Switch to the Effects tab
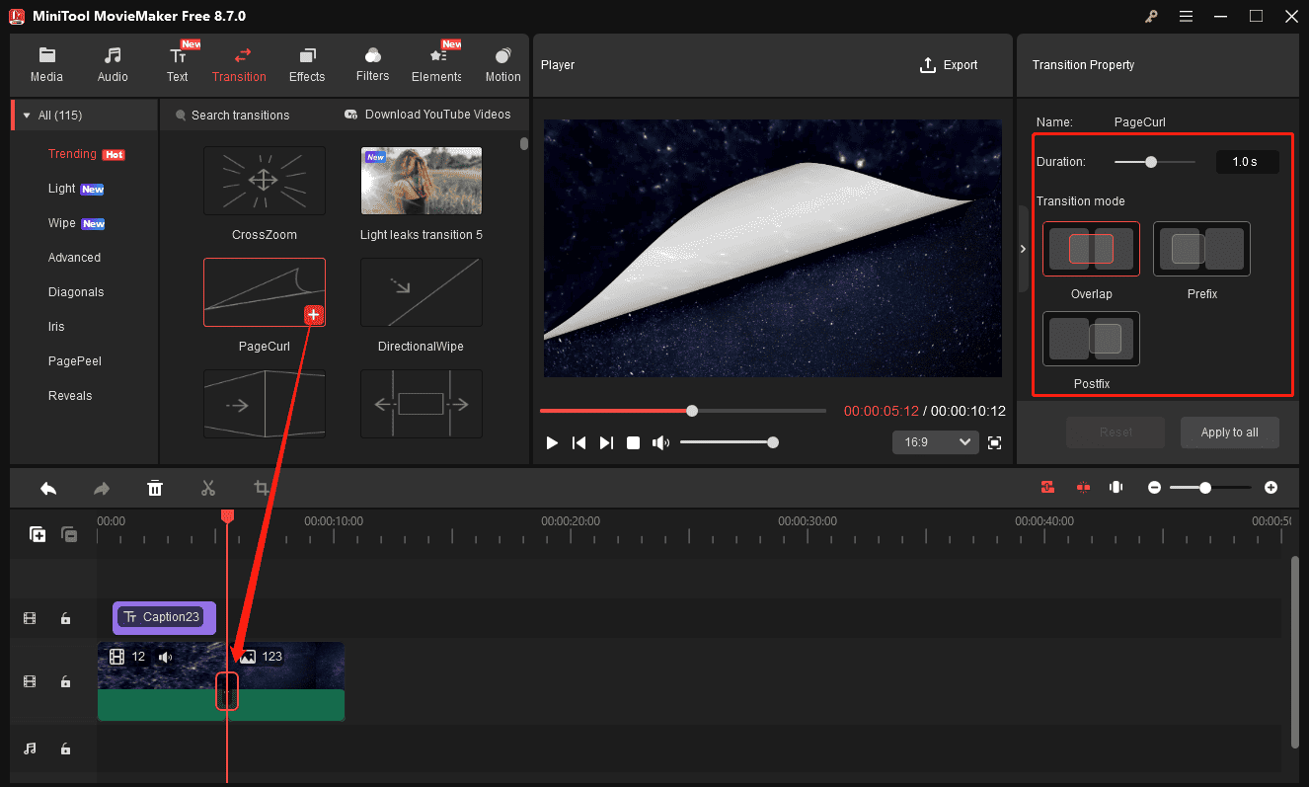Screen dimensions: 1309x787 307,65
